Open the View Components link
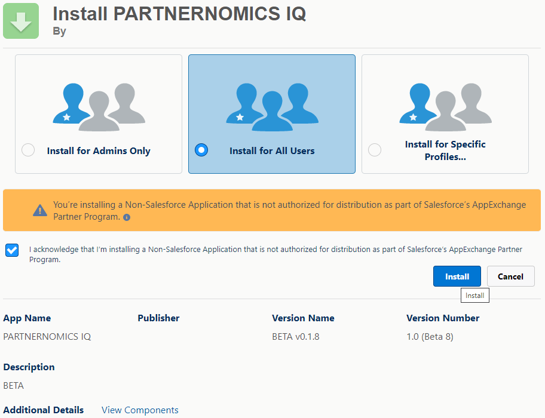This screenshot has width=545, height=418. tap(140, 410)
